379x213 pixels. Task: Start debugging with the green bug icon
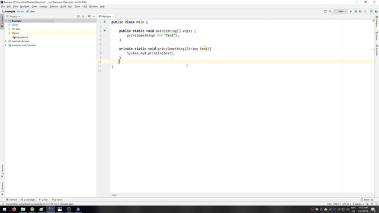click(355, 11)
